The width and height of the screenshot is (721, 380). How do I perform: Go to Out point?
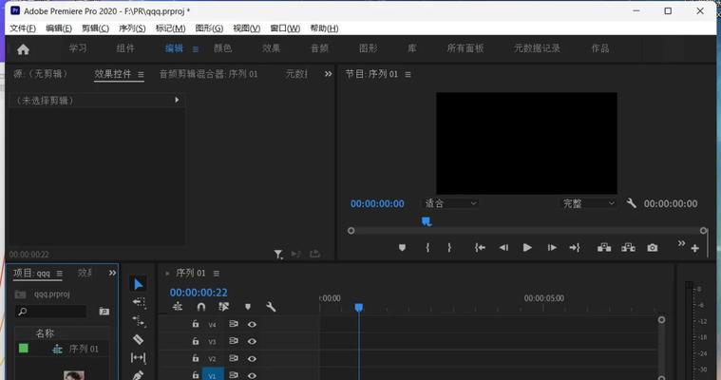[575, 248]
